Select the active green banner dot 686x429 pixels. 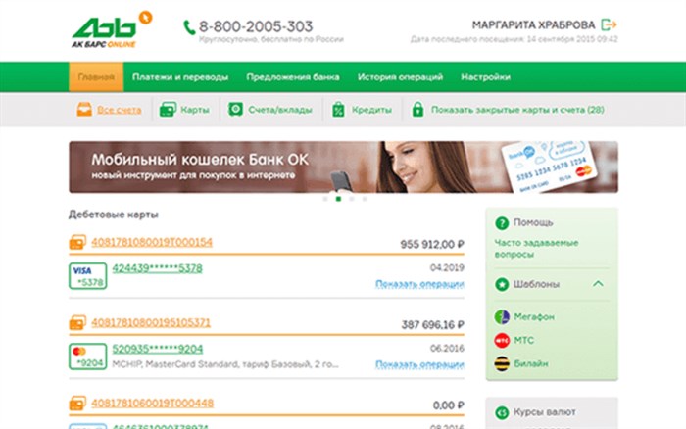338,199
